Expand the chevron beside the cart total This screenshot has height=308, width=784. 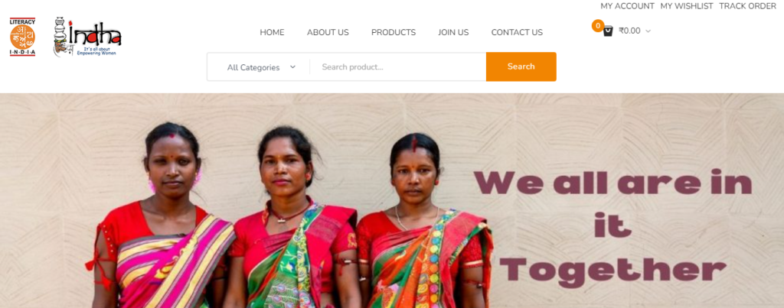click(648, 31)
